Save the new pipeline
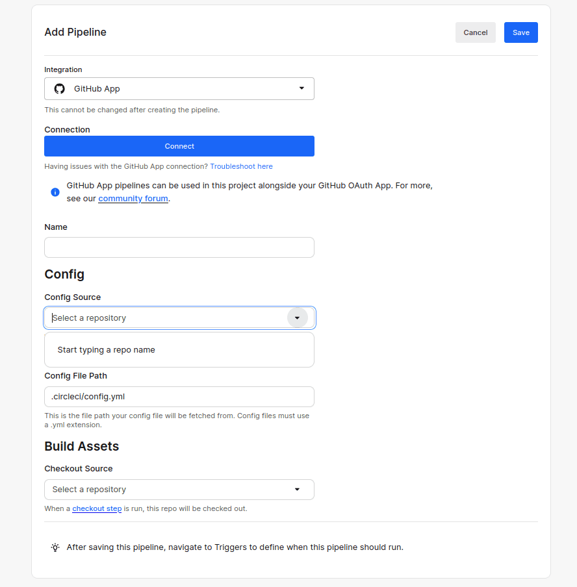577x587 pixels. (520, 32)
